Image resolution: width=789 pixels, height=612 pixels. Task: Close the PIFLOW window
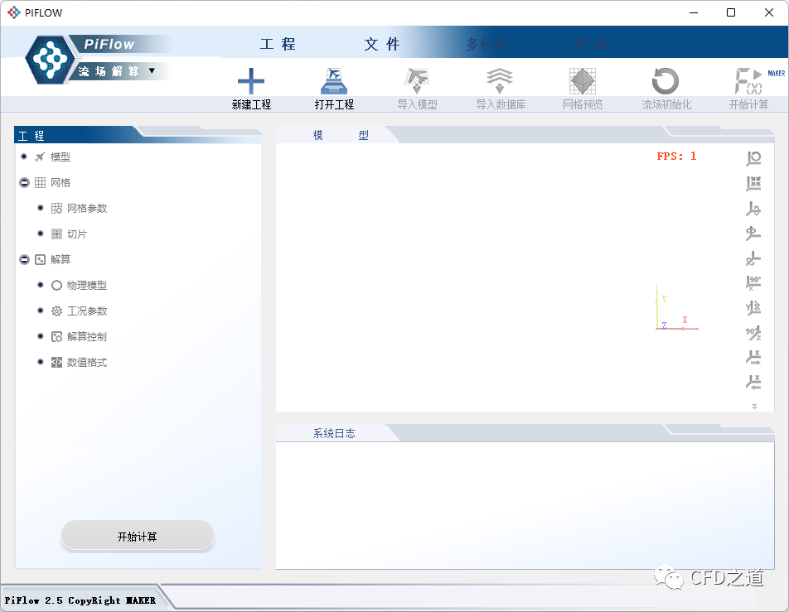pos(769,12)
